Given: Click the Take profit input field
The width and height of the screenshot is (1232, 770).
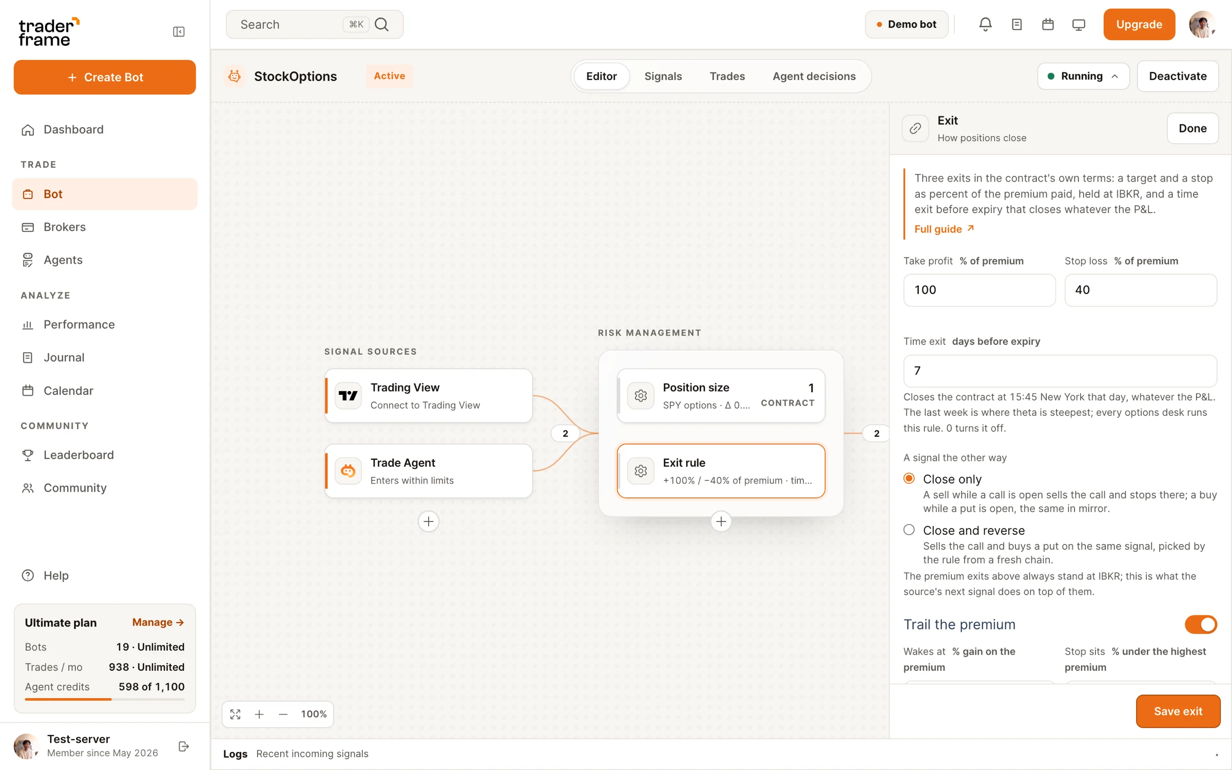Looking at the screenshot, I should 979,290.
